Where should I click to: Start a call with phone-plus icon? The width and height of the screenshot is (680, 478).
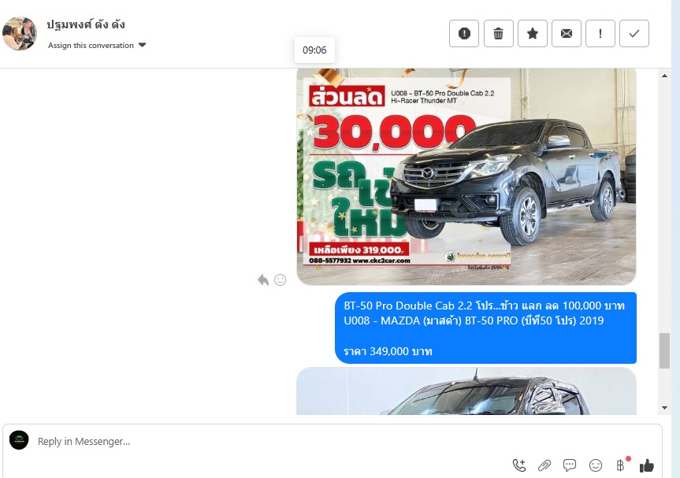(x=519, y=465)
